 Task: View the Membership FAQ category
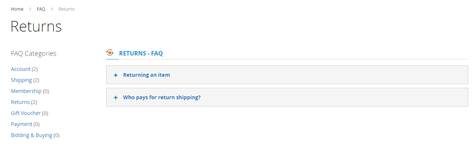(26, 91)
